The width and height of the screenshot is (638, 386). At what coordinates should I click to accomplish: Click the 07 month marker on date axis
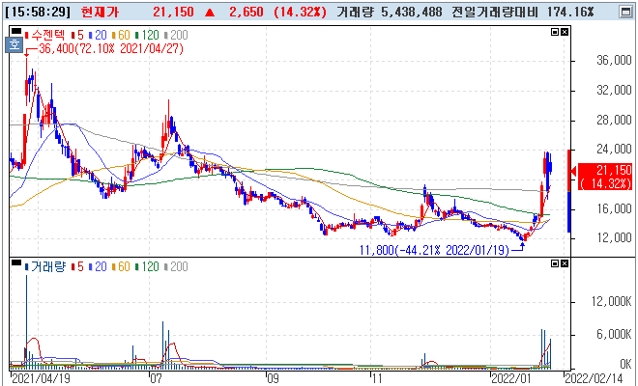pyautogui.click(x=156, y=379)
